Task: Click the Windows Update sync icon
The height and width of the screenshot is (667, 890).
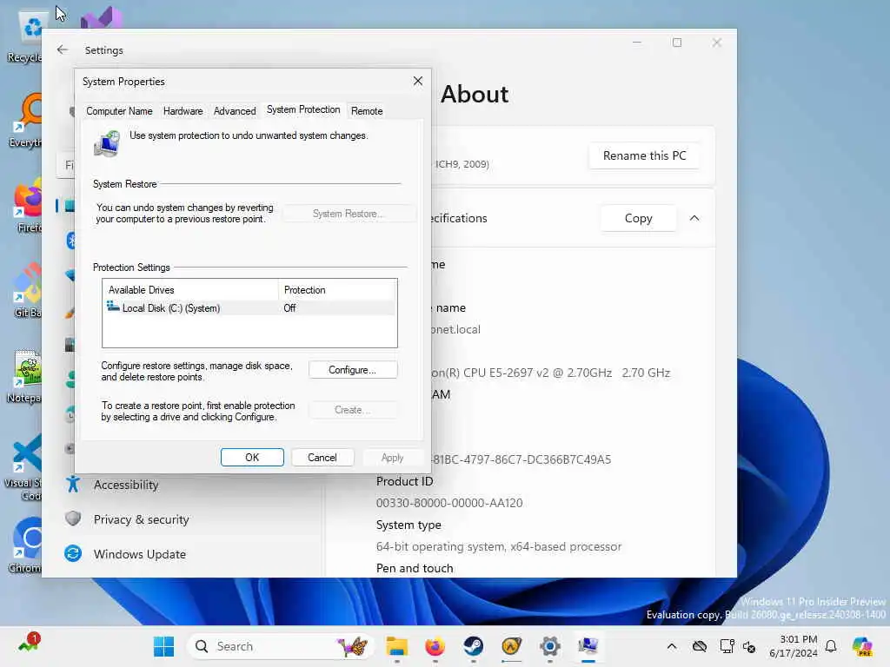Action: point(73,553)
